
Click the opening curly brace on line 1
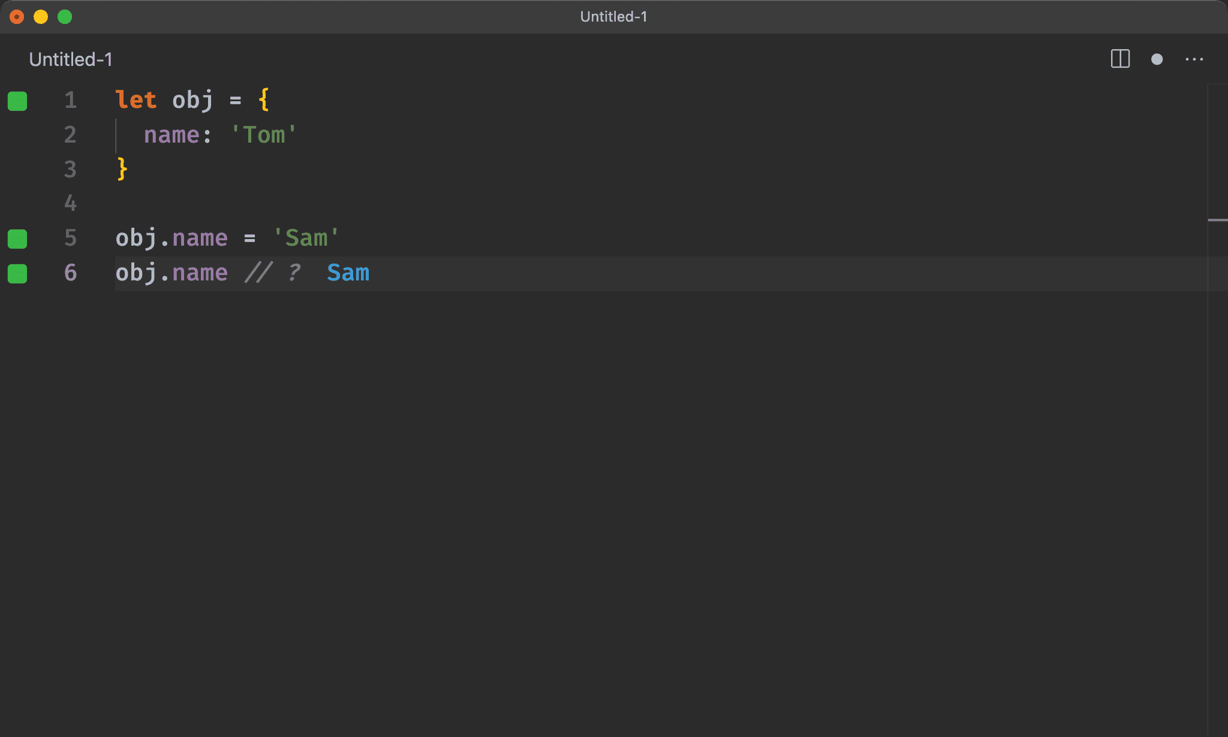pos(264,100)
